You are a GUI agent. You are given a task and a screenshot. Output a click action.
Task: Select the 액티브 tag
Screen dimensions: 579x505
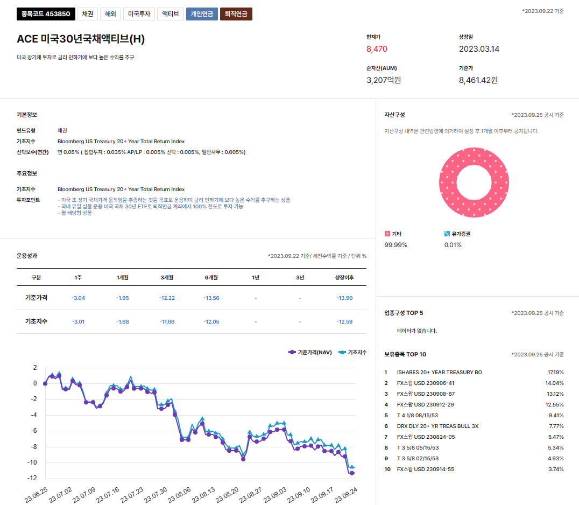click(170, 14)
